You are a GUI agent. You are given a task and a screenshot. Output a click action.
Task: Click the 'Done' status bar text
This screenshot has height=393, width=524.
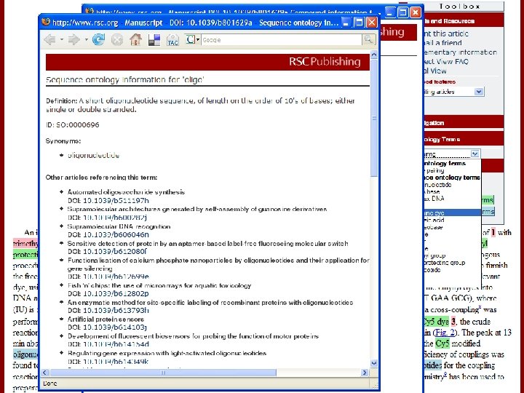(x=50, y=384)
